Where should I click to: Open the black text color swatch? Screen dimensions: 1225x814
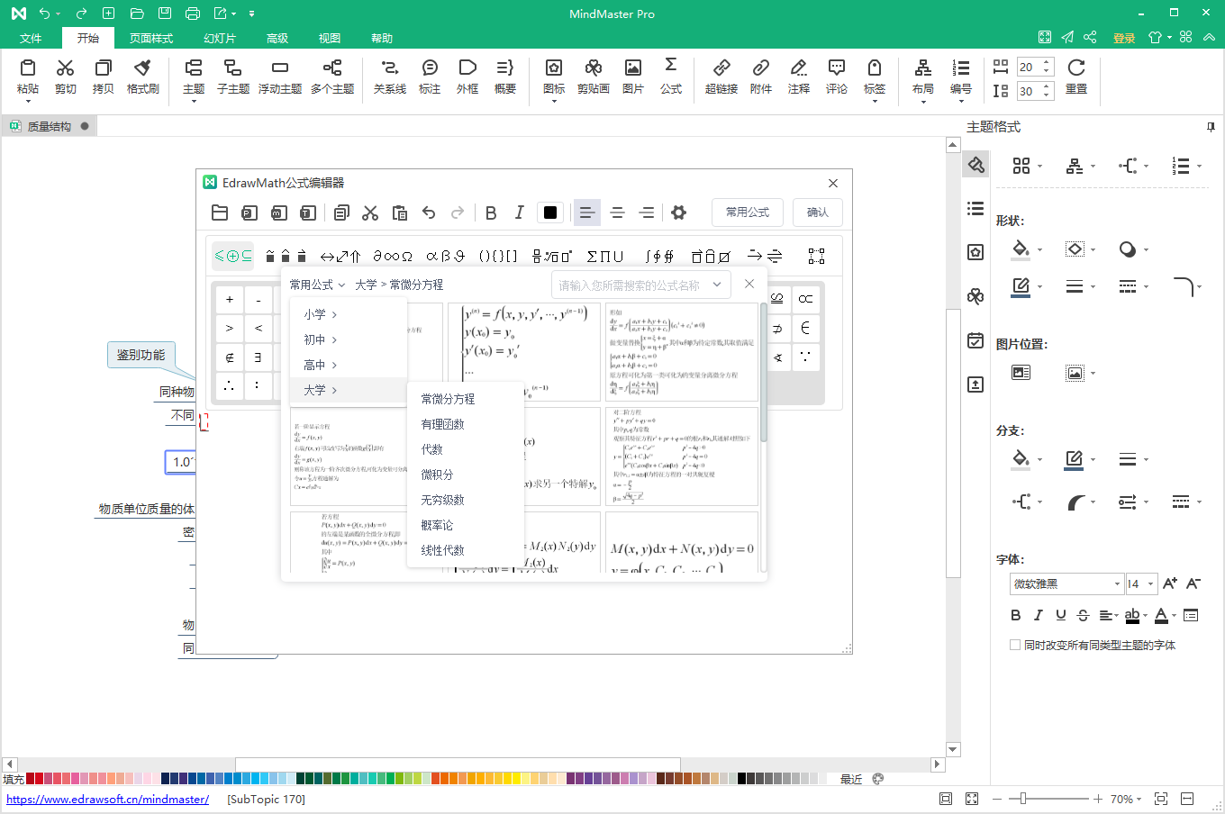pyautogui.click(x=550, y=213)
